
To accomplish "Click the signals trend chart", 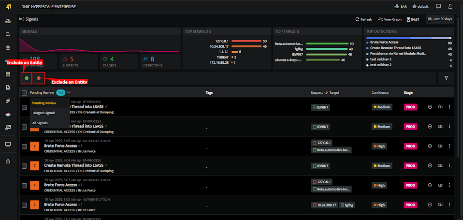I will (100, 44).
